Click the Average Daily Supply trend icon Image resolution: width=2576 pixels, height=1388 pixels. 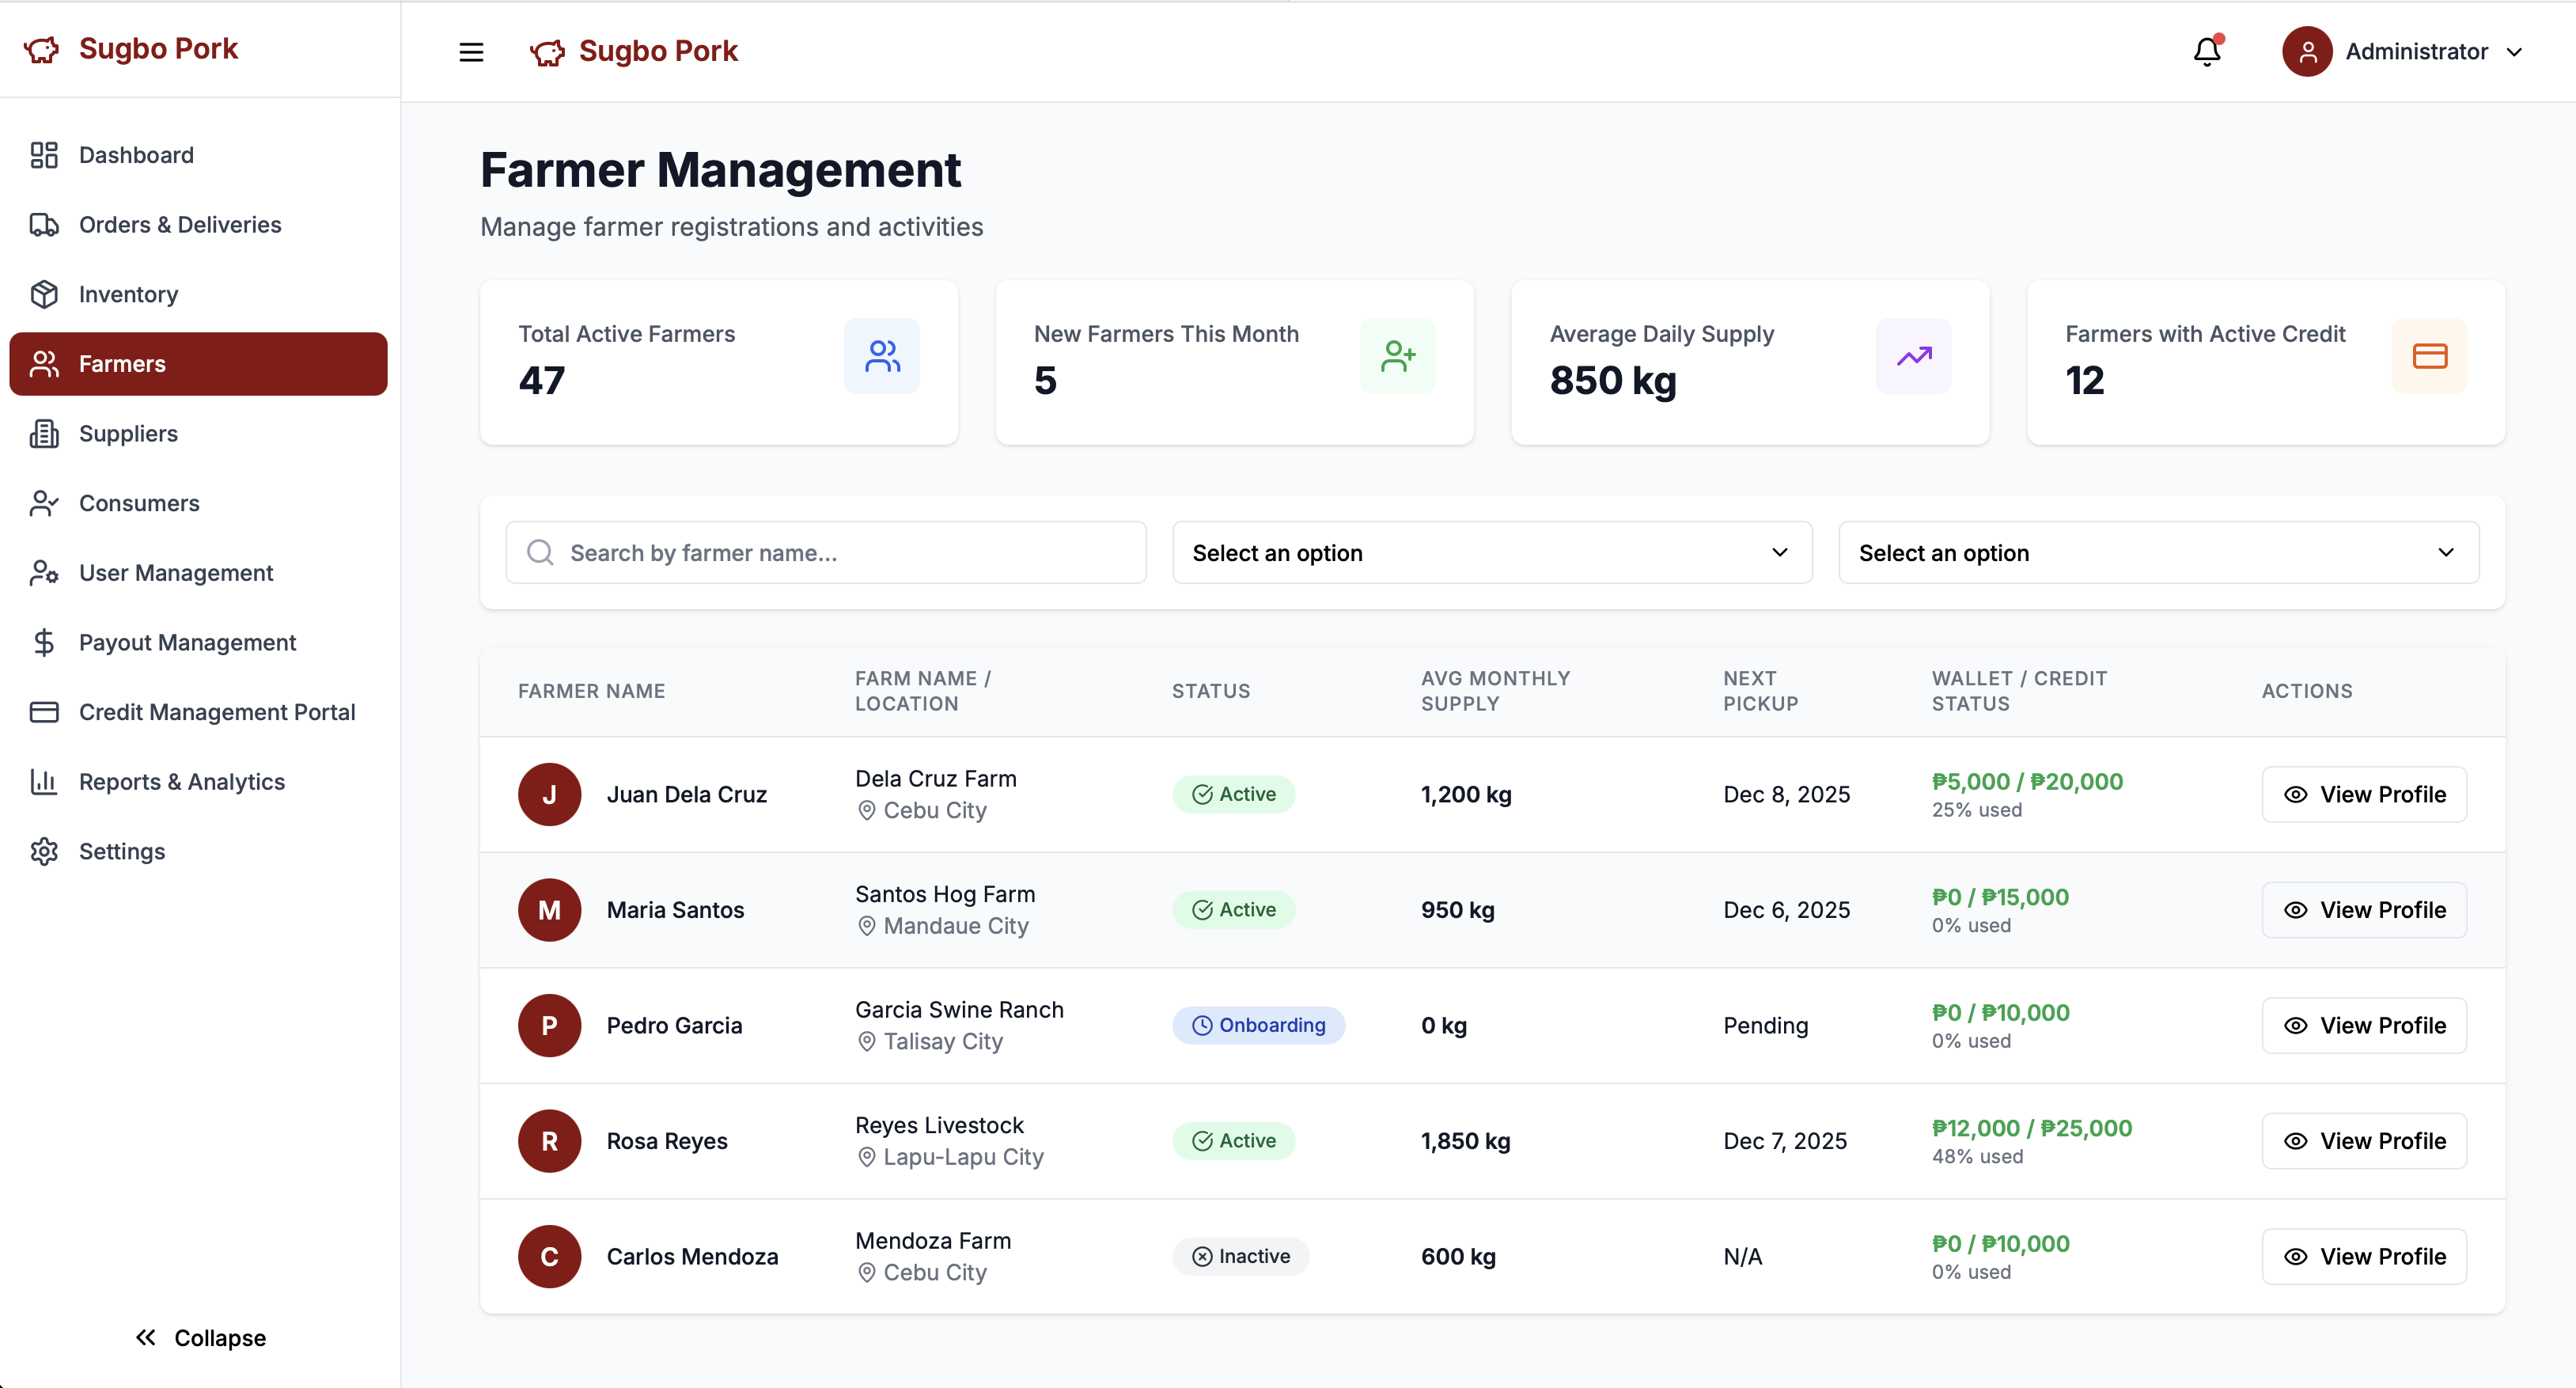tap(1913, 356)
